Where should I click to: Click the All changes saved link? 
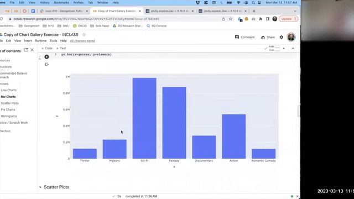pyautogui.click(x=82, y=41)
